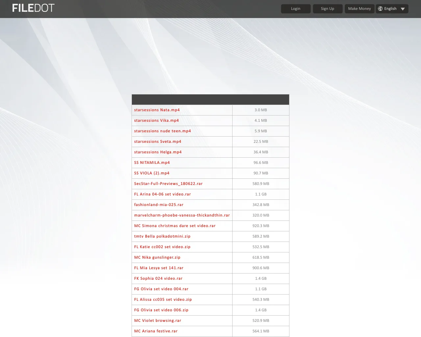Download tmtv Bella polkadotmini.zip
421x337 pixels.
point(162,236)
